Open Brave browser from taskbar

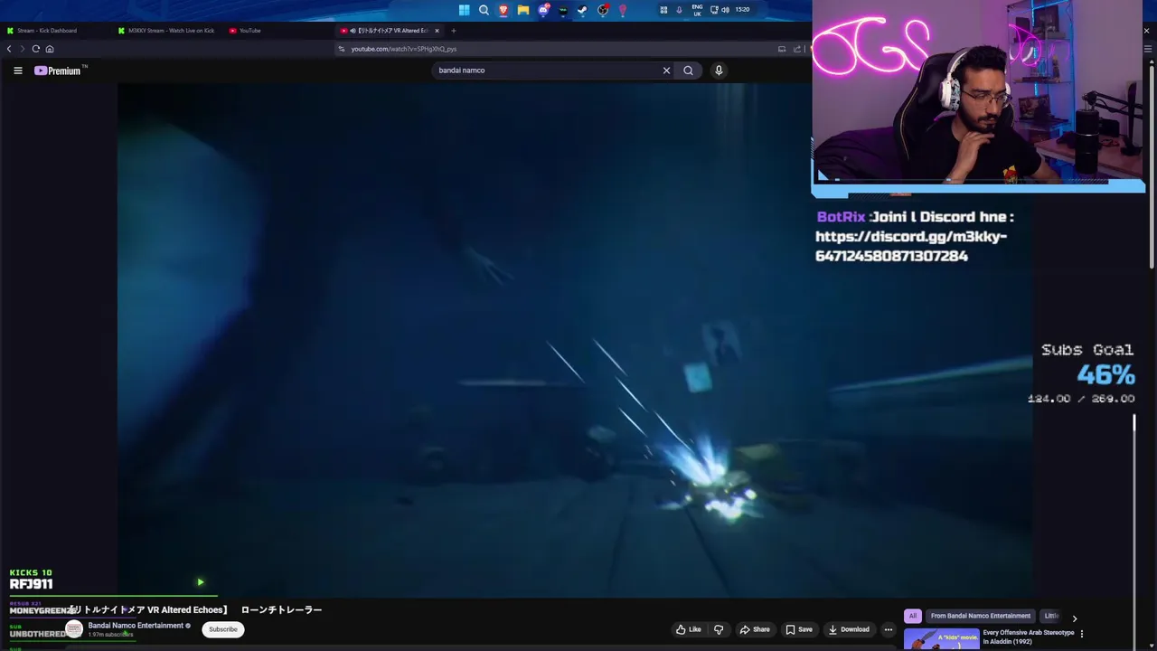pos(503,10)
